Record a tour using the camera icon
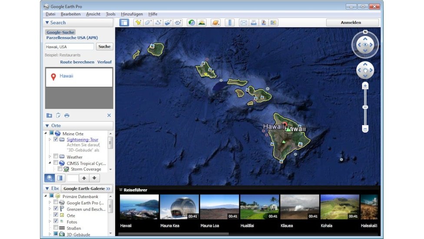 pyautogui.click(x=178, y=23)
